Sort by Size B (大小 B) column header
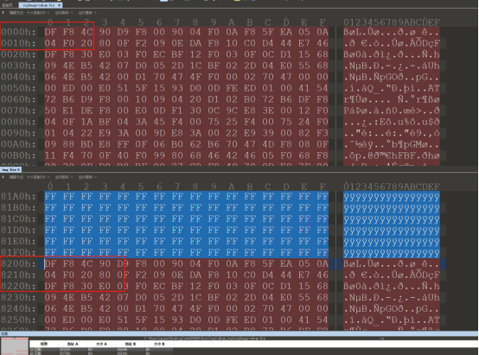 coord(159,344)
